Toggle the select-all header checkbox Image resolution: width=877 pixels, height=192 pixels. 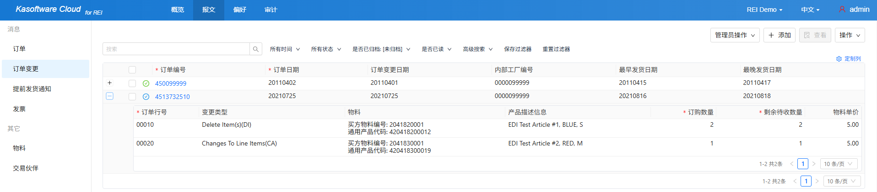click(x=132, y=70)
